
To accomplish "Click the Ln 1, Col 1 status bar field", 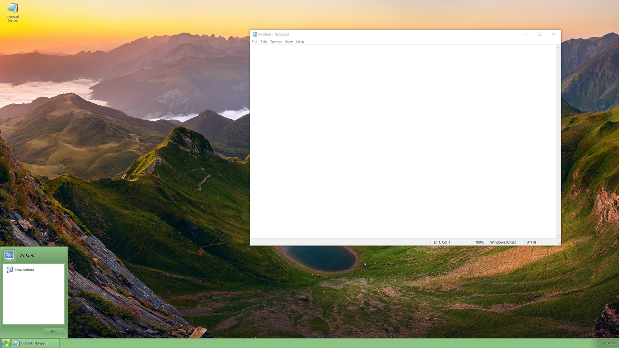I will pos(442,242).
